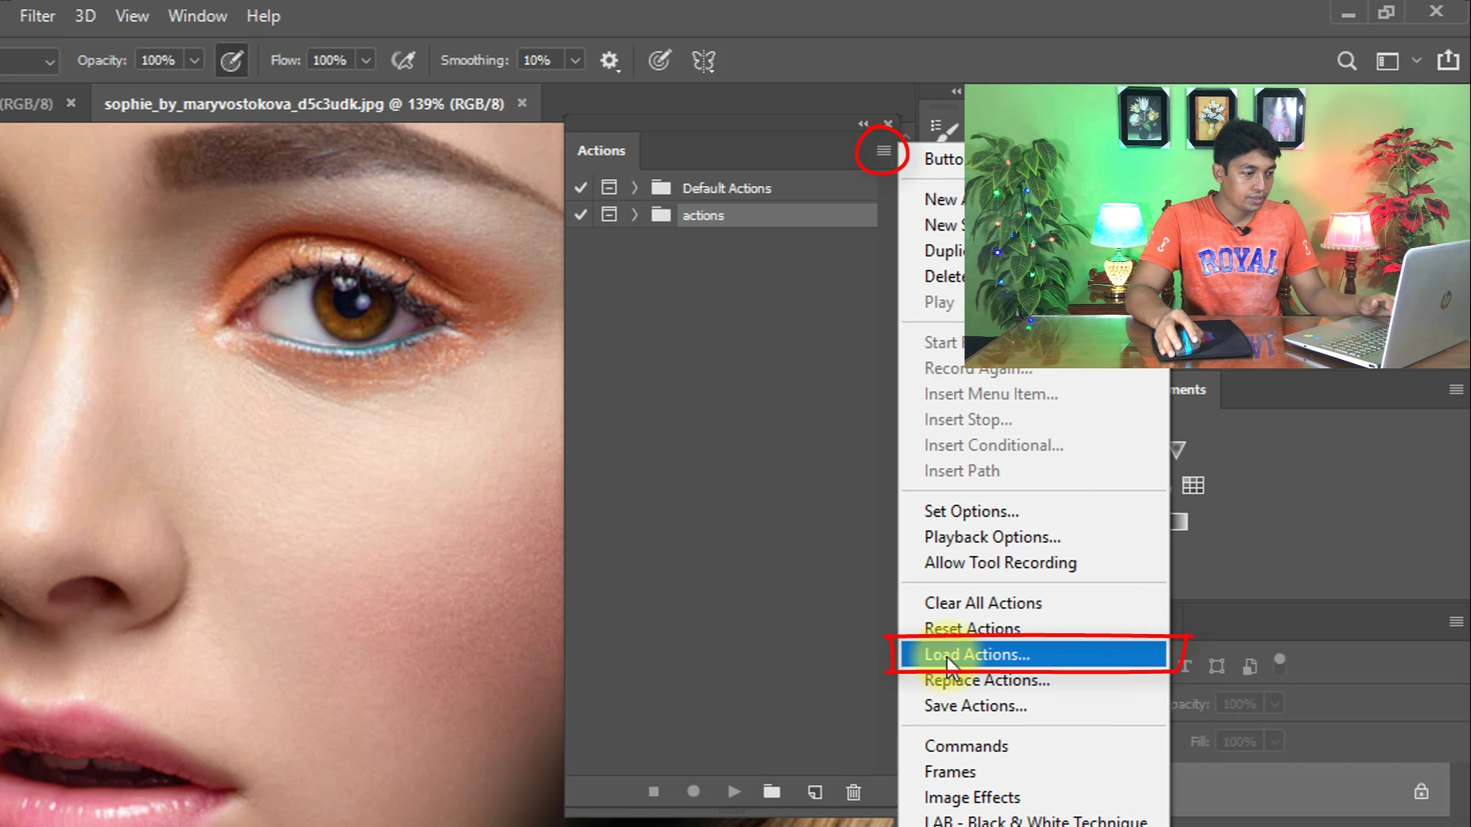Choose Save Actions... from the menu
1471x827 pixels.
pos(975,706)
